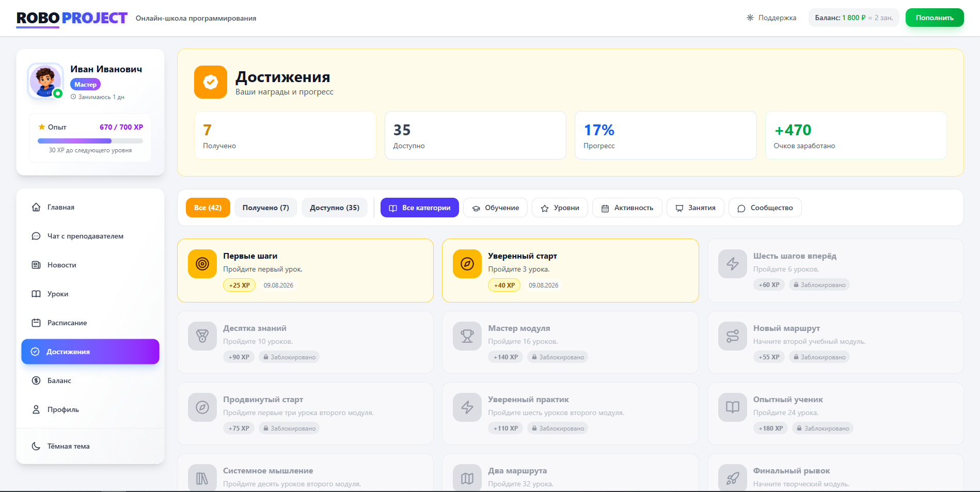Screen dimensions: 980x492
Task: Click 30 XP до следующего уровня text
Action: point(90,150)
